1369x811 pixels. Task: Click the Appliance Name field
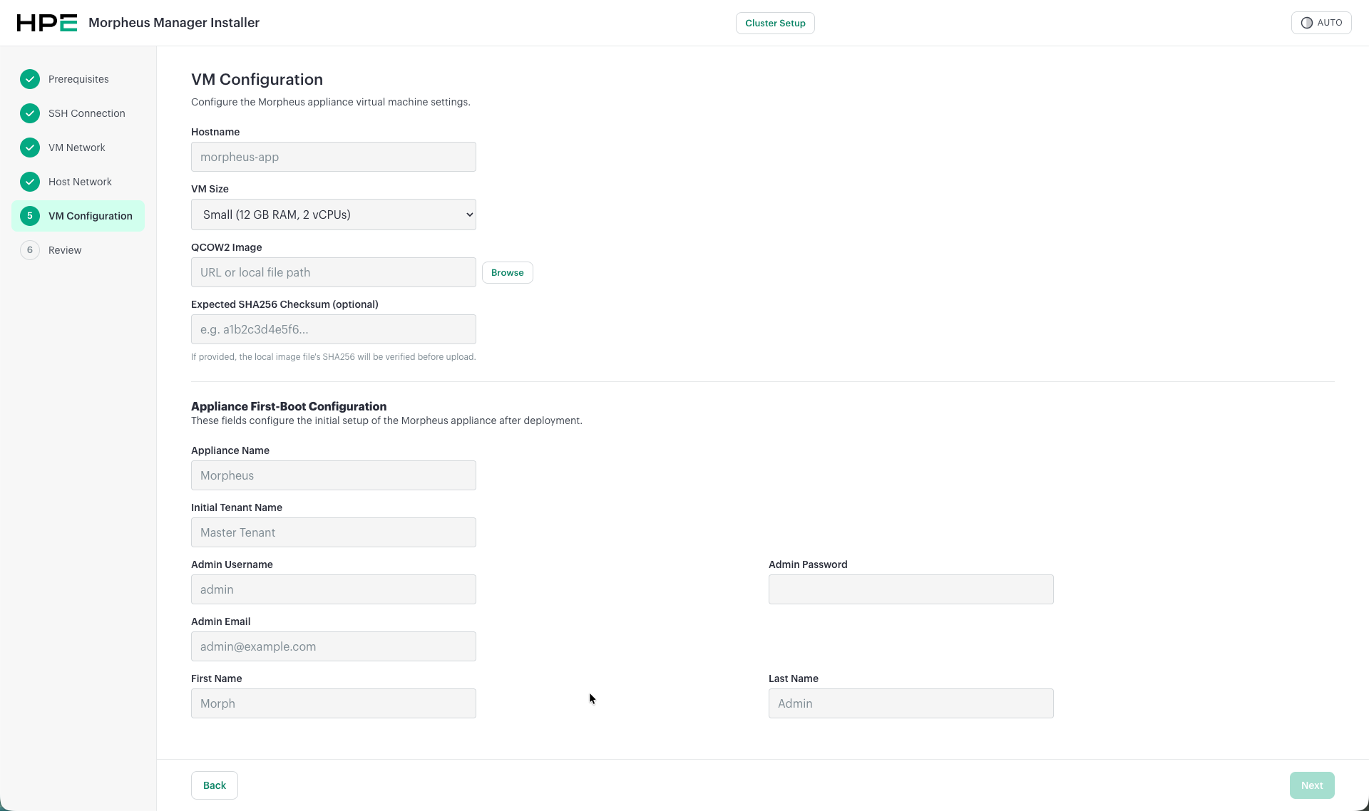[x=334, y=475]
